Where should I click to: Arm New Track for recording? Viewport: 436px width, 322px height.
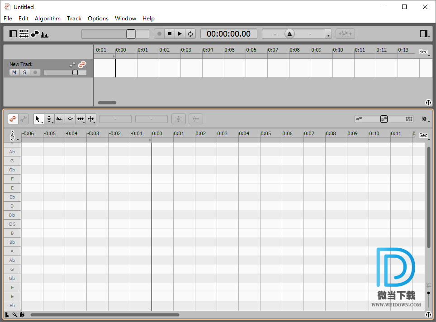click(x=35, y=72)
